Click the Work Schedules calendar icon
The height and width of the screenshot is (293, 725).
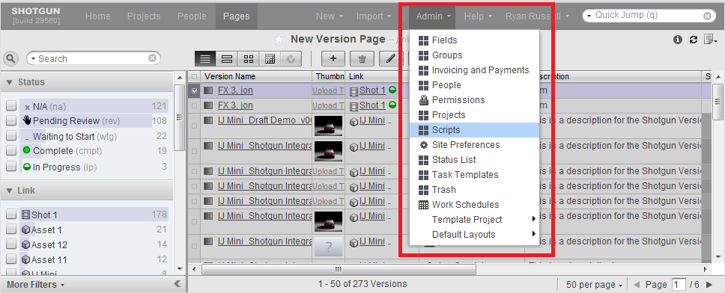tap(423, 205)
